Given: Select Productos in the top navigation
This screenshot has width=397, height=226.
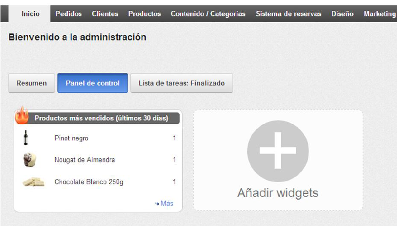Looking at the screenshot, I should (x=145, y=14).
